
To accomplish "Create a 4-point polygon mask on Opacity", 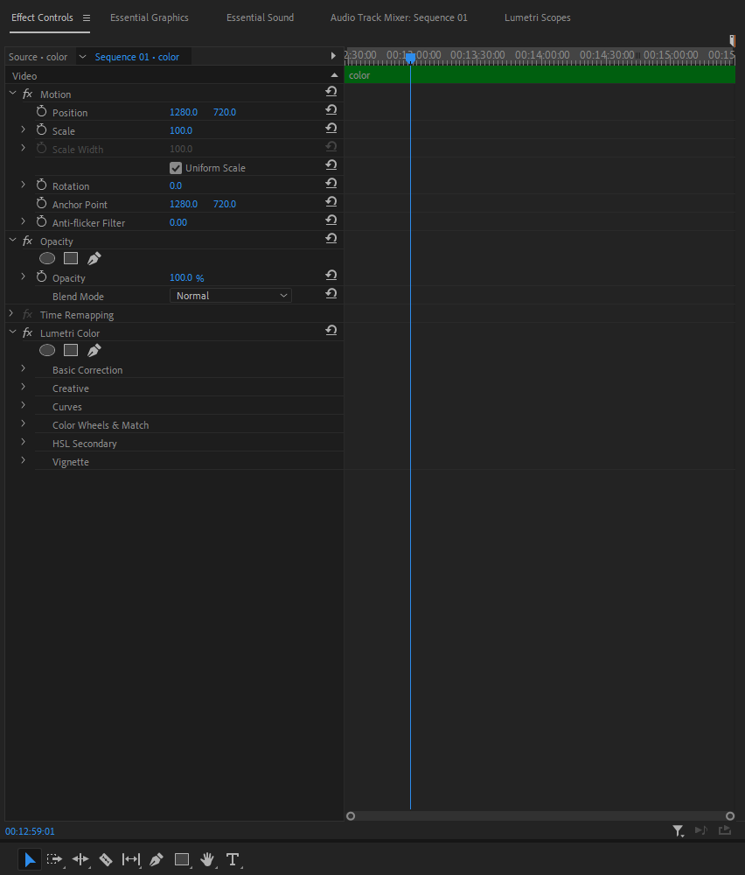I will (x=70, y=258).
